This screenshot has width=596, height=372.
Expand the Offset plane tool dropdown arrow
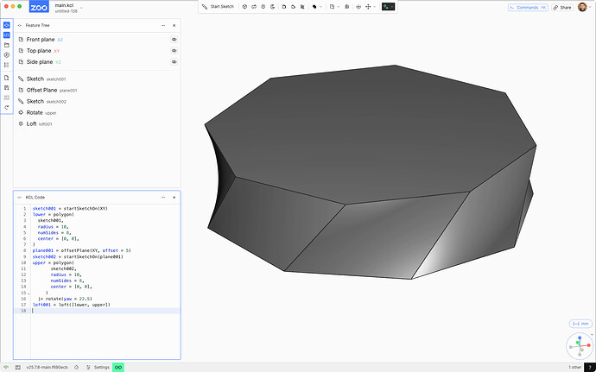(x=339, y=7)
